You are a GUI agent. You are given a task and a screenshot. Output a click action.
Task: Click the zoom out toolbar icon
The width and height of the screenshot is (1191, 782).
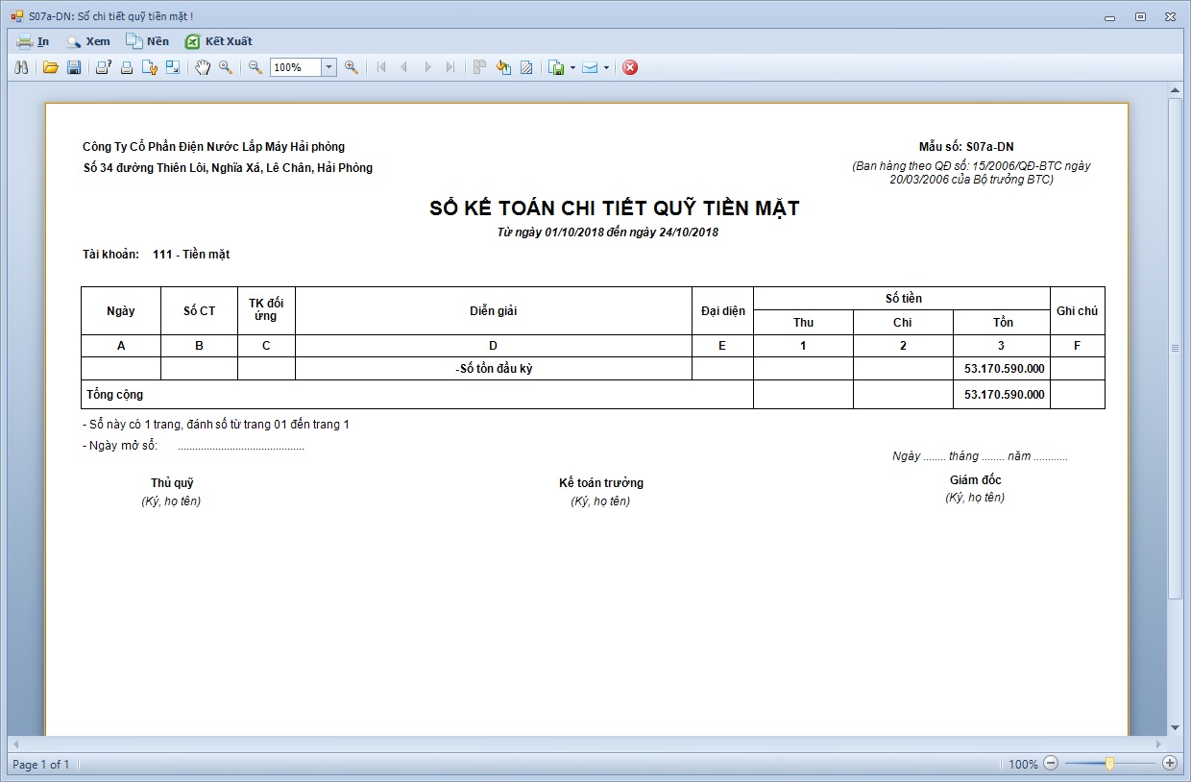255,67
